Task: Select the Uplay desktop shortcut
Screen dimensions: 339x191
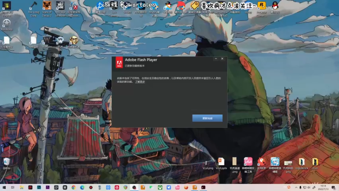Action: [248, 8]
